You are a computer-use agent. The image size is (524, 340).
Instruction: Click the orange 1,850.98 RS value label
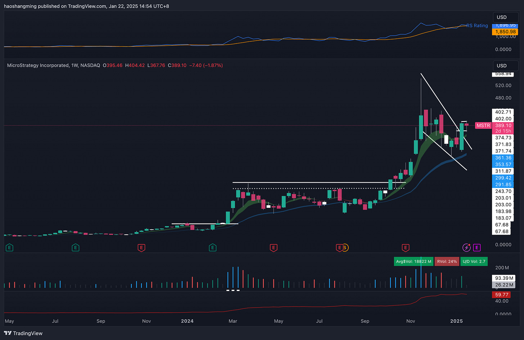tap(505, 32)
